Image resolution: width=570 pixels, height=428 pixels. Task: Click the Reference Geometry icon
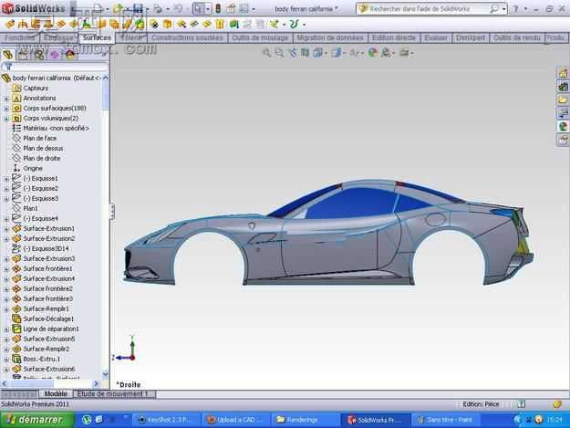pos(275,25)
